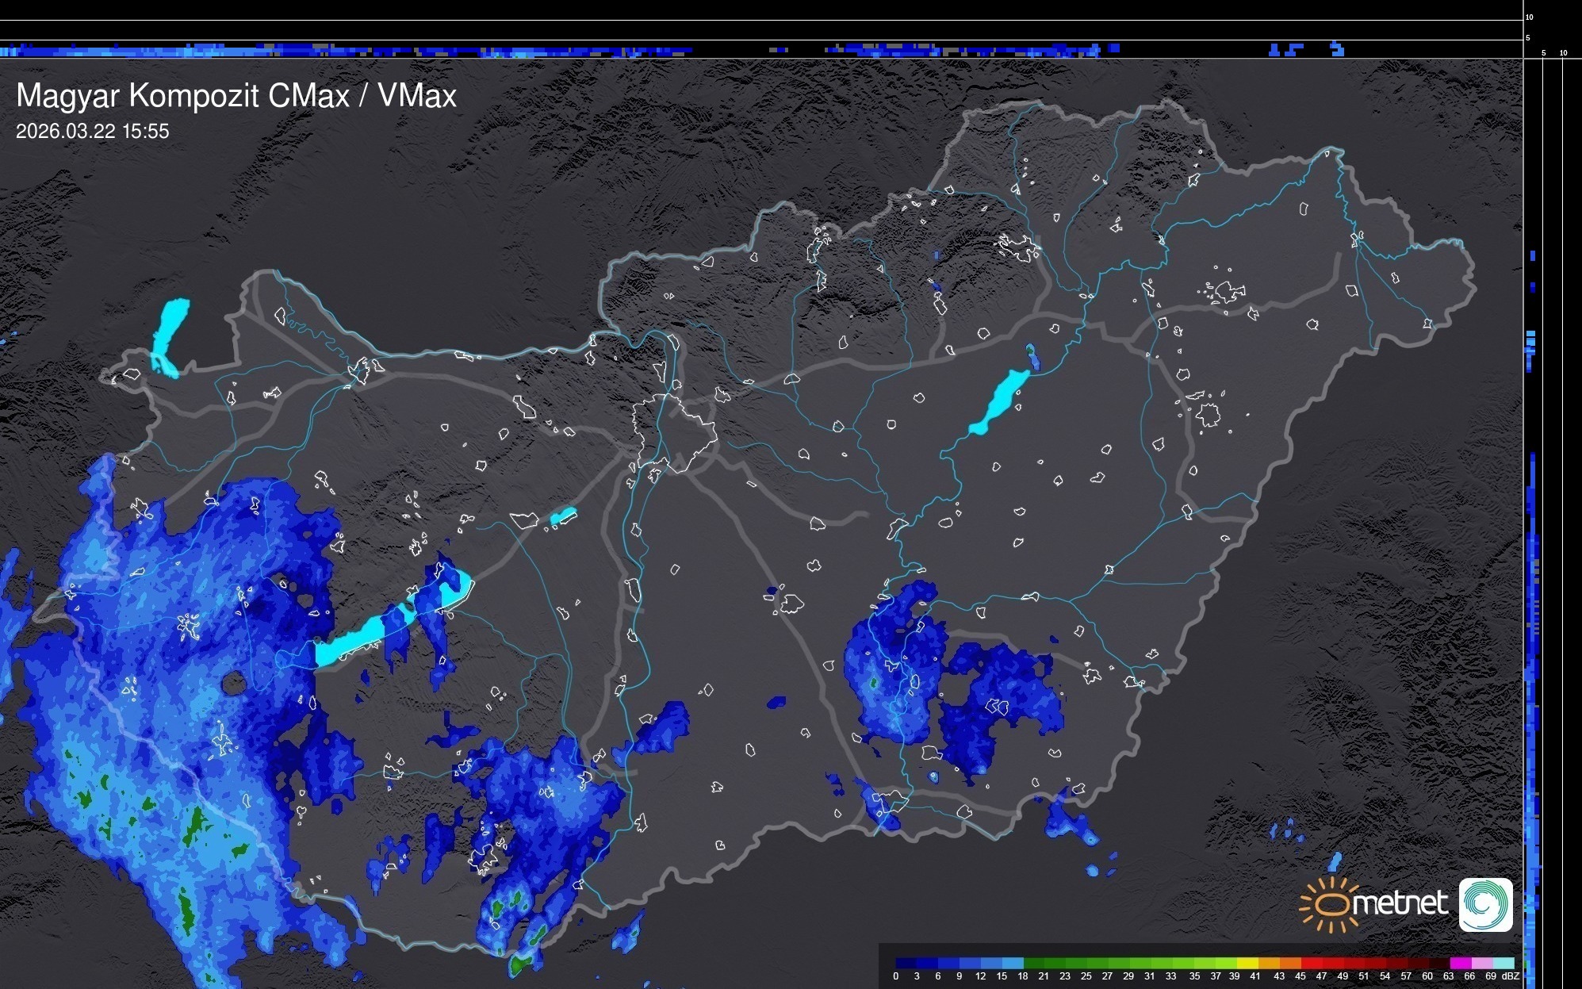Click the Tisza-tó lake shape
The height and width of the screenshot is (989, 1582).
(999, 402)
